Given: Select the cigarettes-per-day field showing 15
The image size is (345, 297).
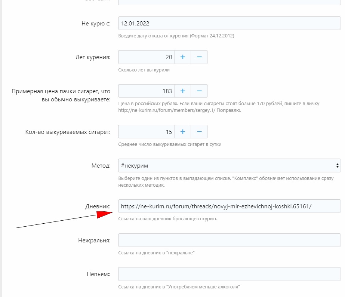Looking at the screenshot, I should pos(146,132).
